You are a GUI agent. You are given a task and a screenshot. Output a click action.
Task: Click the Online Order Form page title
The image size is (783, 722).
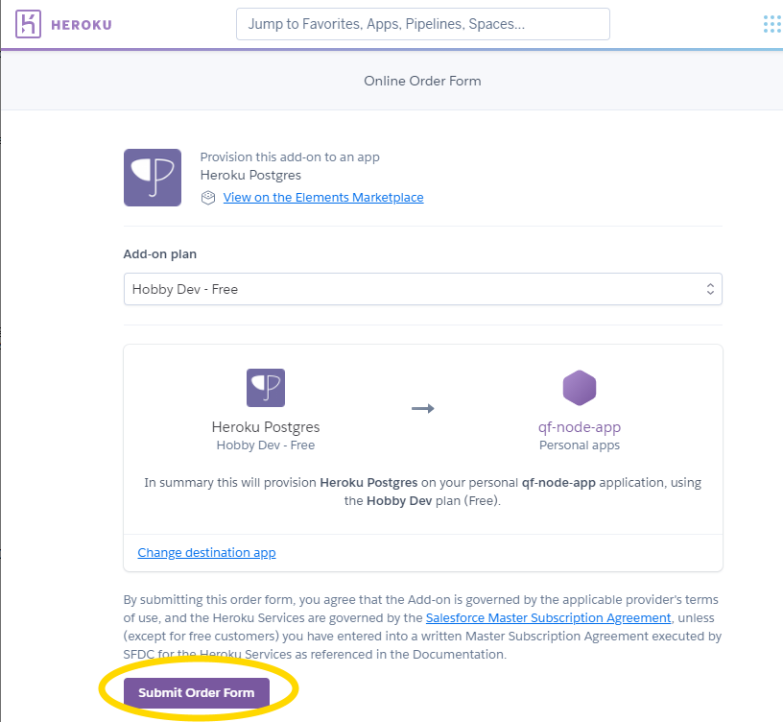click(x=422, y=81)
